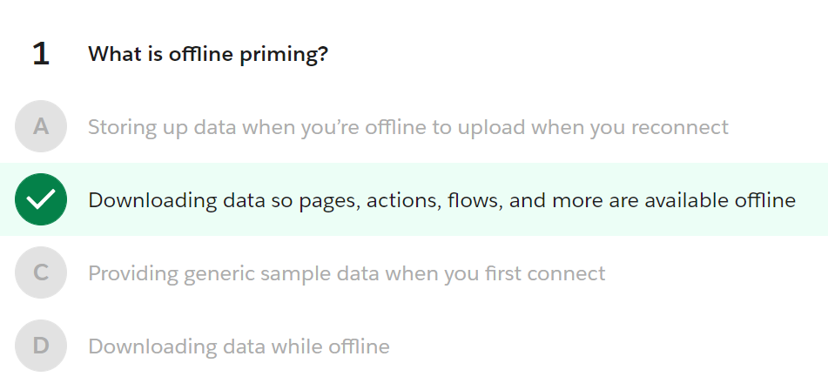The height and width of the screenshot is (390, 828).
Task: Click the light green highlighted answer row background
Action: click(x=414, y=199)
